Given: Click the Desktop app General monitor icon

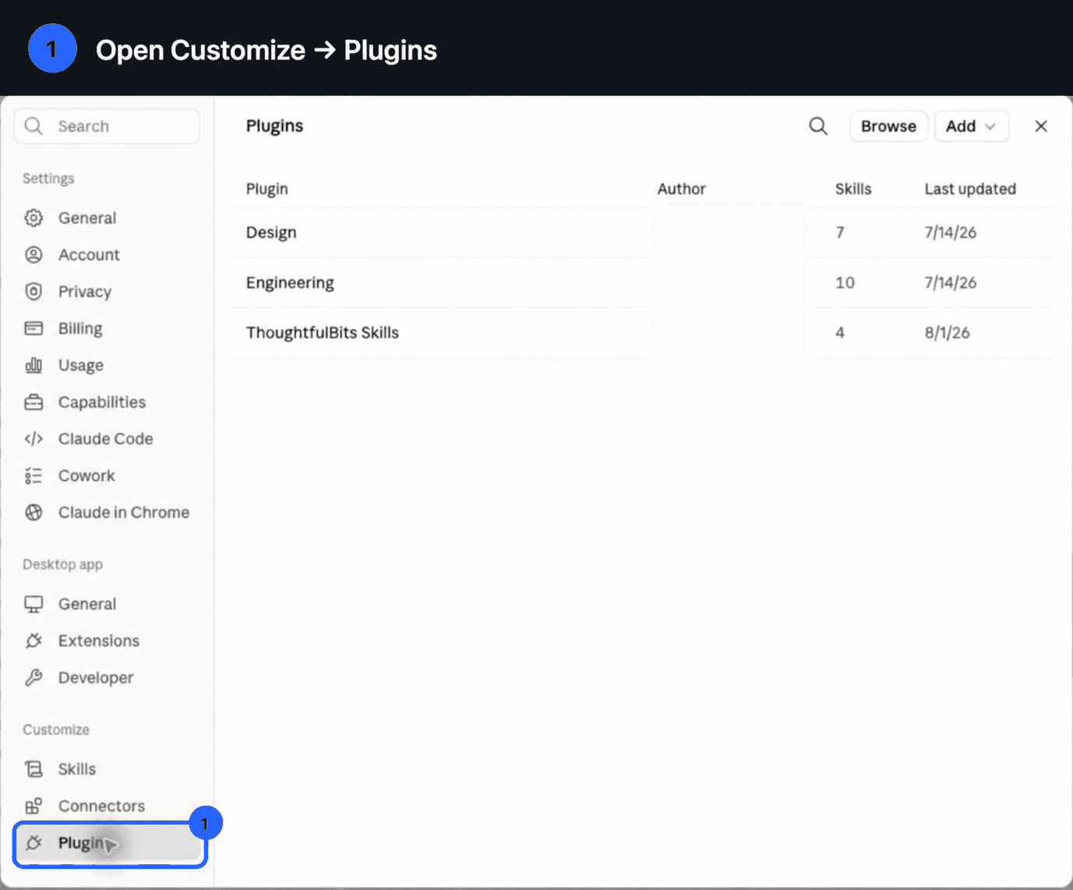Looking at the screenshot, I should click(34, 604).
